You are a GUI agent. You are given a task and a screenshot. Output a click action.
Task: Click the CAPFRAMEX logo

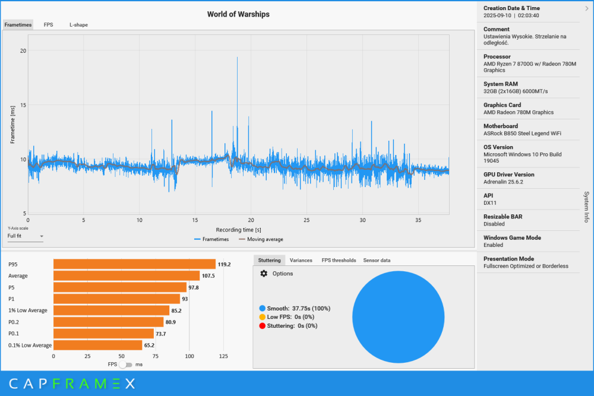(x=72, y=384)
